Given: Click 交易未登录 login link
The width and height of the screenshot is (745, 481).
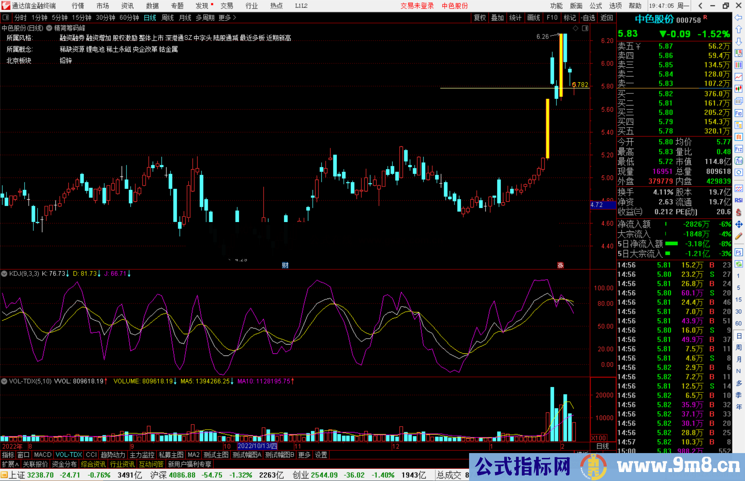Looking at the screenshot, I should coord(417,6).
